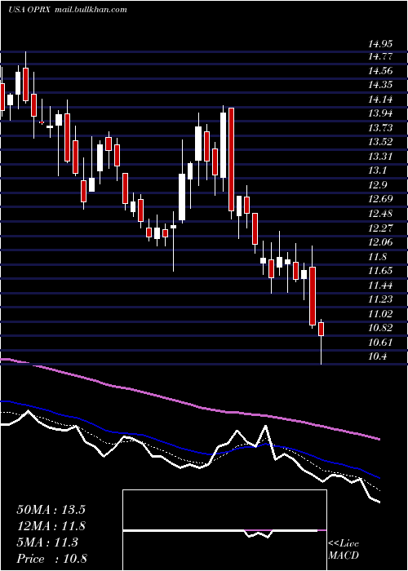Click the MACD inset panel
This screenshot has height=571, width=408.
pos(224,530)
